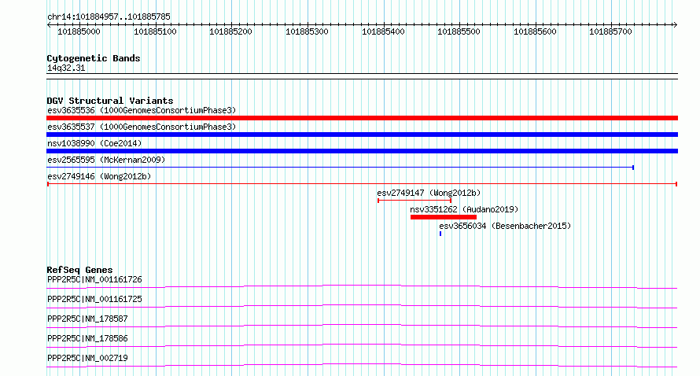Viewport: 700px width, 376px height.
Task: Click the nsv1038990 blue variant bar
Action: [x=362, y=151]
